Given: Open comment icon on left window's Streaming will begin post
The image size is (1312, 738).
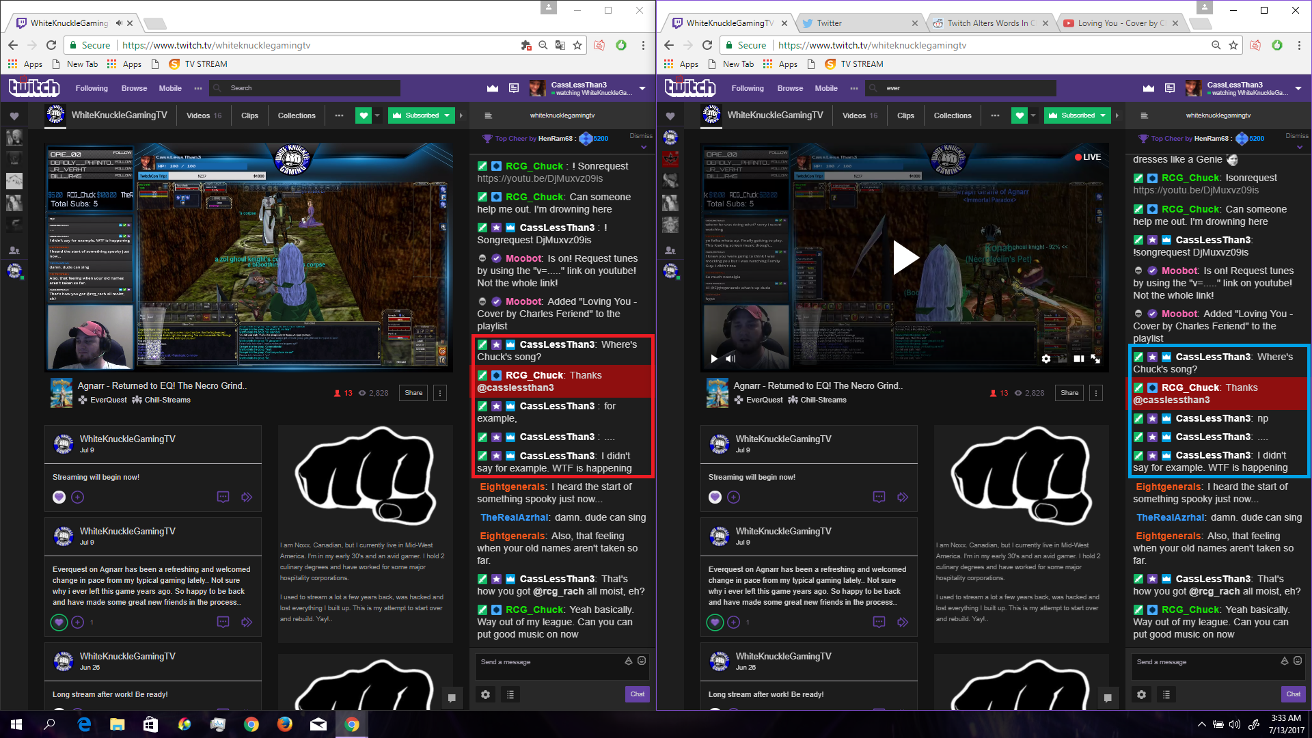Looking at the screenshot, I should click(x=223, y=497).
